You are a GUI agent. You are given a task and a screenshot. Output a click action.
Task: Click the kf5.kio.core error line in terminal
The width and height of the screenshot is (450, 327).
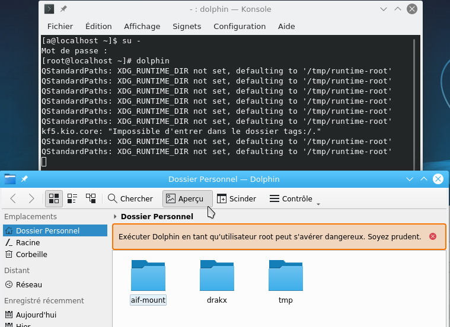[x=181, y=132]
